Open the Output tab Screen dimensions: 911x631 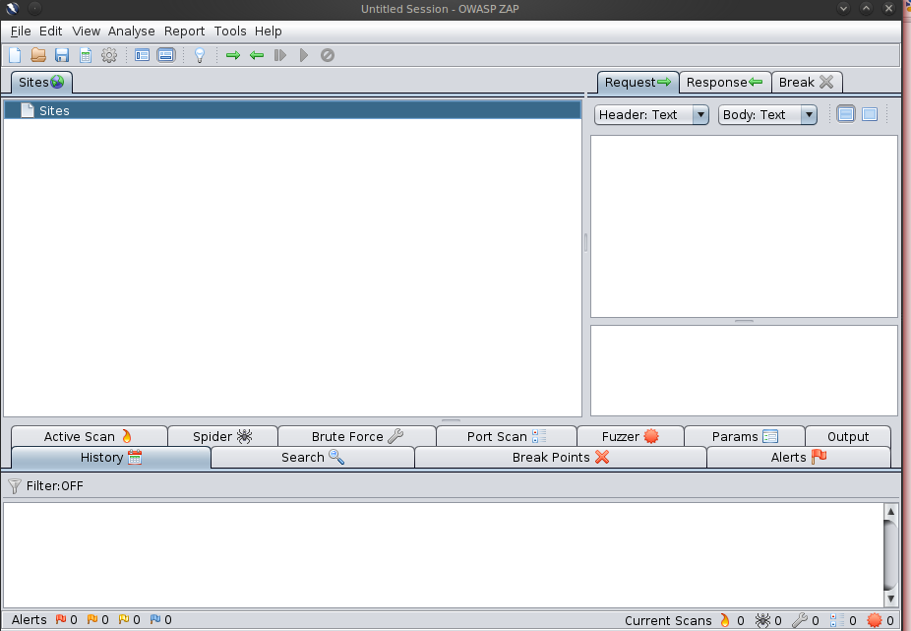848,436
